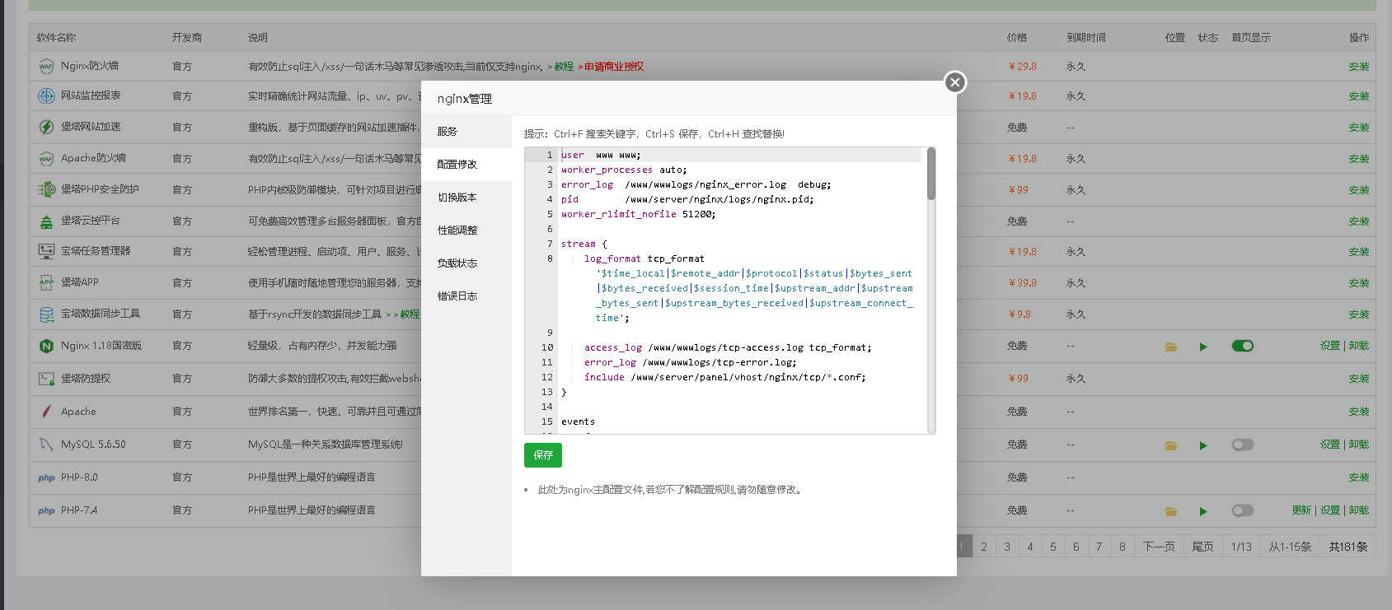Open the Nginx防火墙 教程 link
Screen dimensions: 1392x610
pyautogui.click(x=564, y=67)
